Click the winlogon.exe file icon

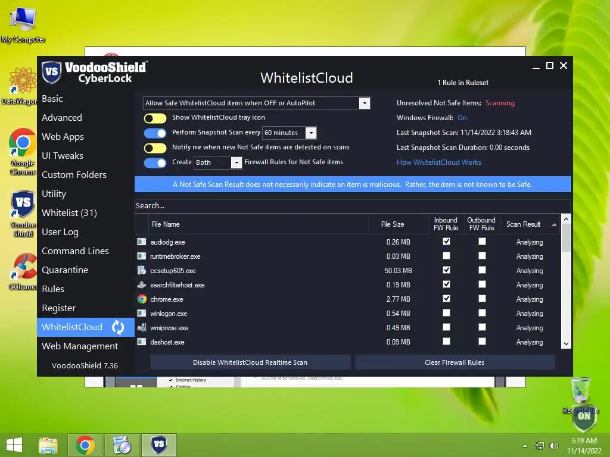[x=142, y=313]
